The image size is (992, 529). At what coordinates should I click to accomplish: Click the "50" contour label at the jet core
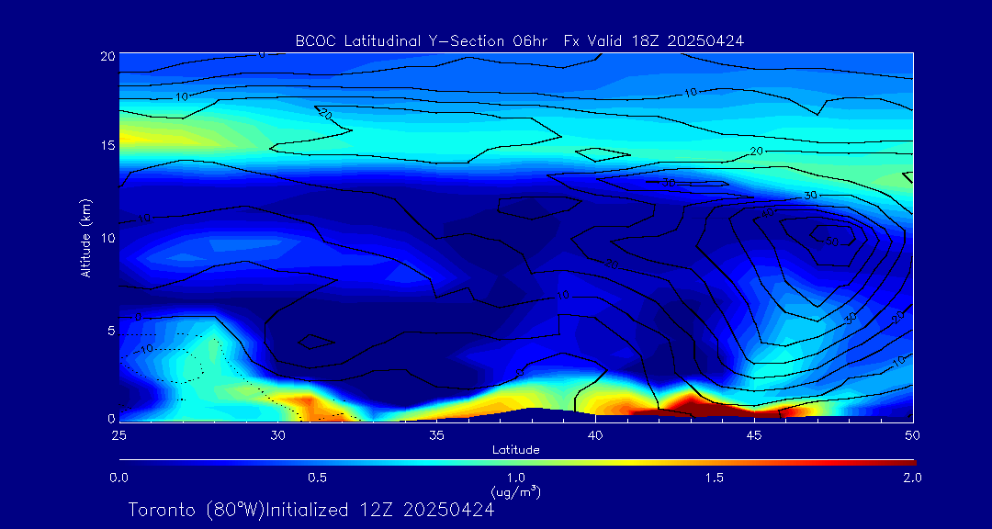(834, 242)
